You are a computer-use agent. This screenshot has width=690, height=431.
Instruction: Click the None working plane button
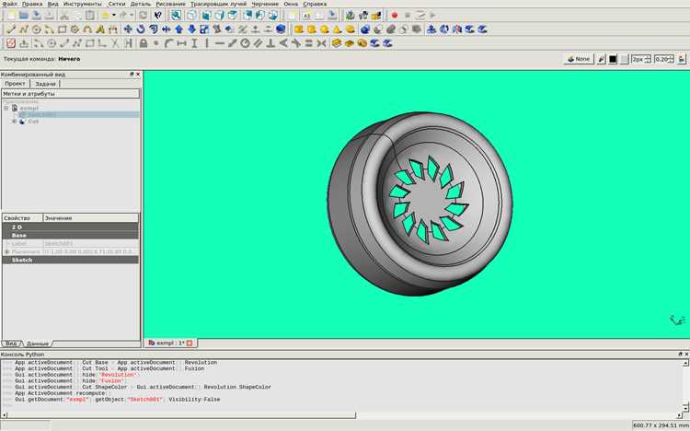tap(579, 59)
